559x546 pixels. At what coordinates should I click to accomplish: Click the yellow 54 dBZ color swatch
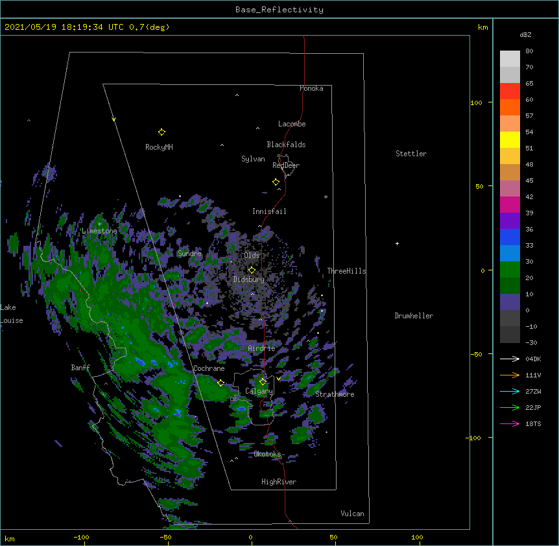[x=510, y=139]
